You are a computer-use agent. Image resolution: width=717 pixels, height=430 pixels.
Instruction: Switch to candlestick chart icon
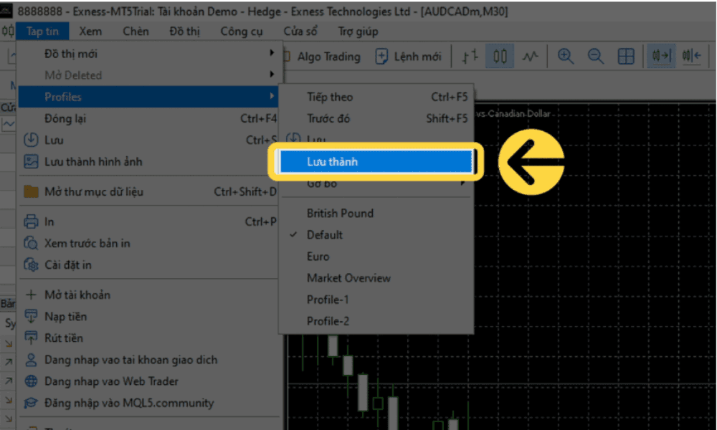click(x=500, y=57)
